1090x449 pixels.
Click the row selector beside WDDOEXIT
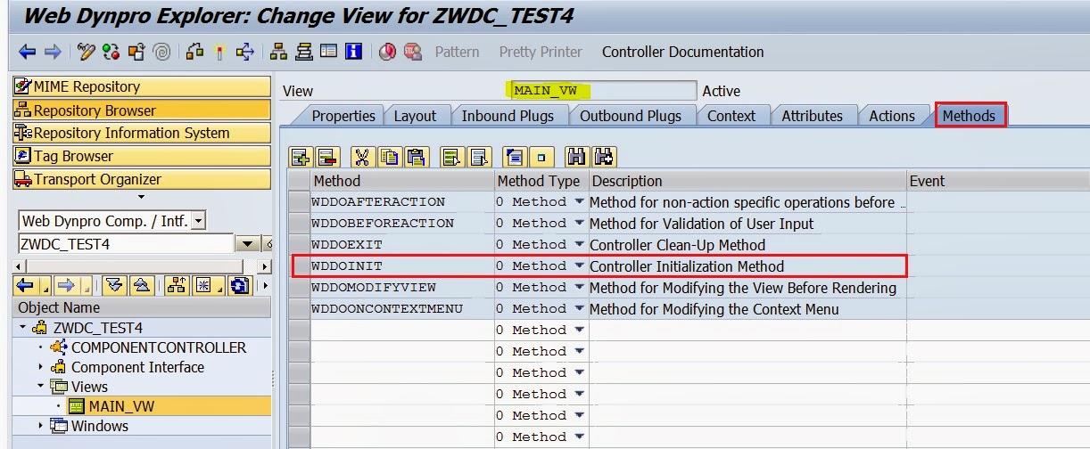(301, 244)
